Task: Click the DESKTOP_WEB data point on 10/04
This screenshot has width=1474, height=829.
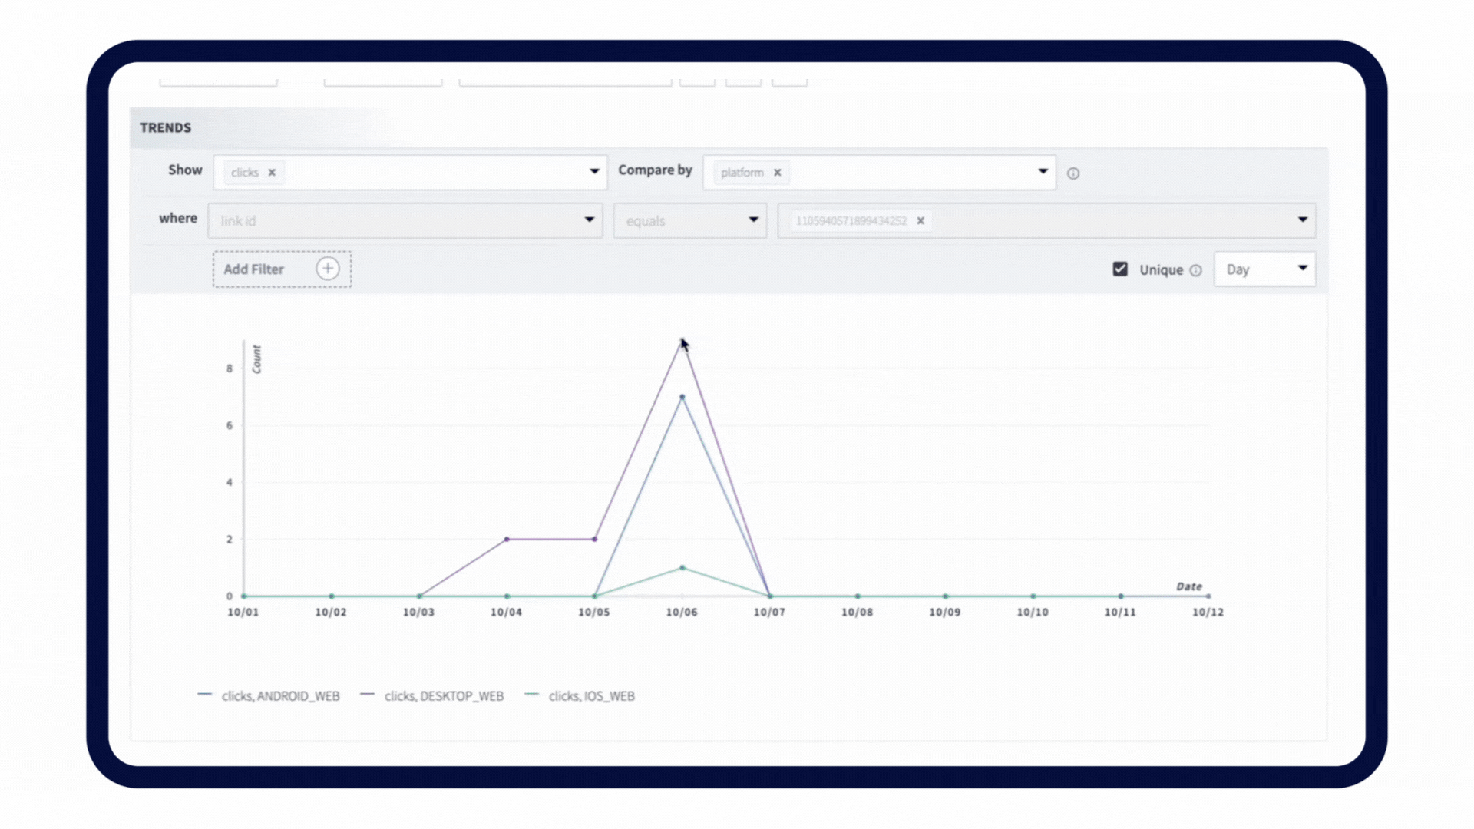Action: (507, 540)
